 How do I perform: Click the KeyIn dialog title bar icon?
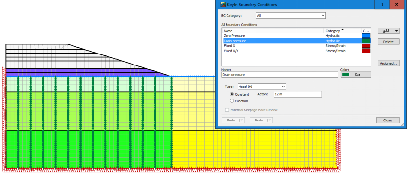tap(222, 5)
